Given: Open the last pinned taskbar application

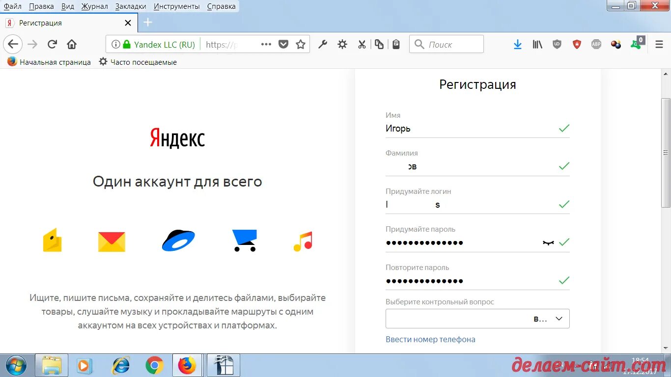Looking at the screenshot, I should tap(223, 365).
